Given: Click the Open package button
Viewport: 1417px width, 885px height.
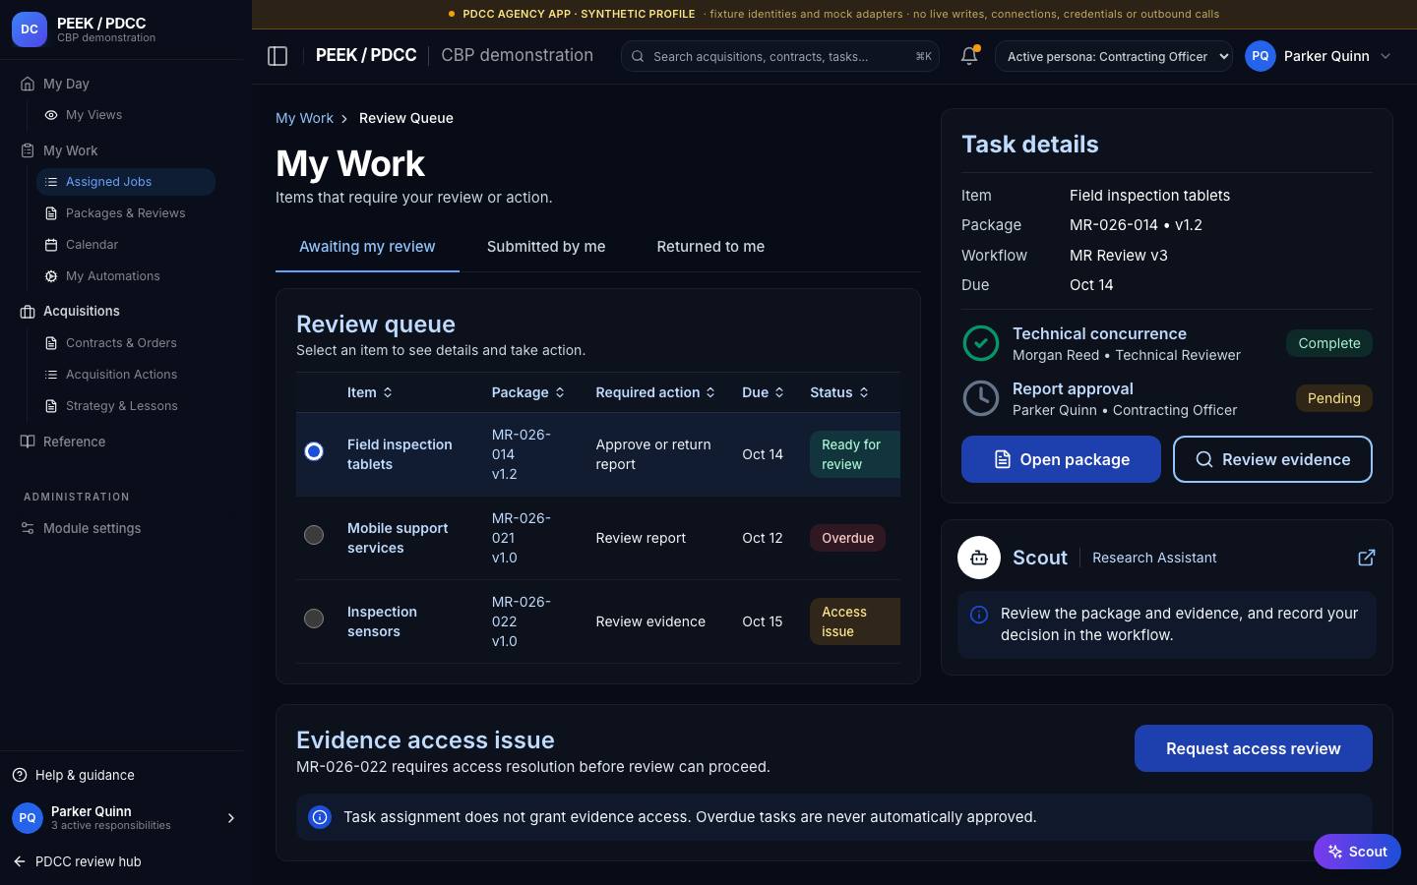Looking at the screenshot, I should [x=1061, y=459].
